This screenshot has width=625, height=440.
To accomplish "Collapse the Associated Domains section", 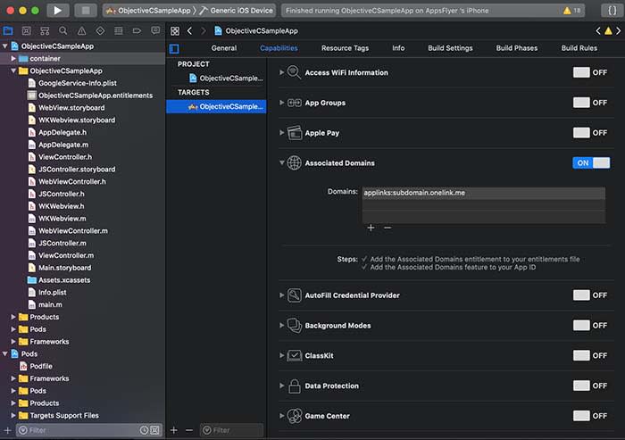I will point(282,163).
